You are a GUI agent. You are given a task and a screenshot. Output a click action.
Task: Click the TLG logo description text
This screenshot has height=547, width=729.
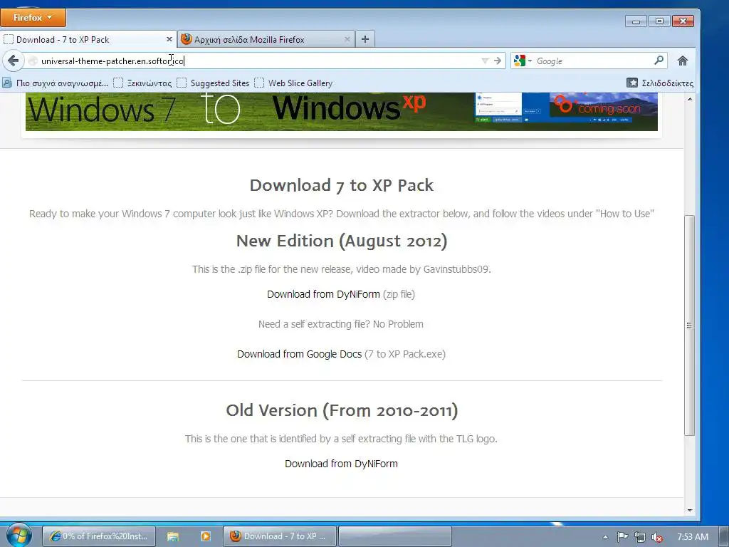click(x=341, y=439)
